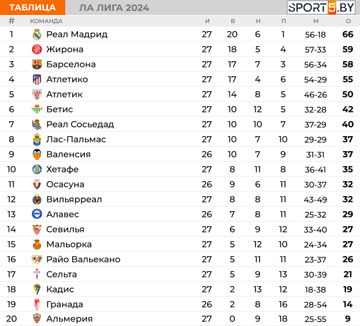Image resolution: width=360 pixels, height=326 pixels.
Task: Click the КОМАНДА column header
Action: [x=46, y=21]
